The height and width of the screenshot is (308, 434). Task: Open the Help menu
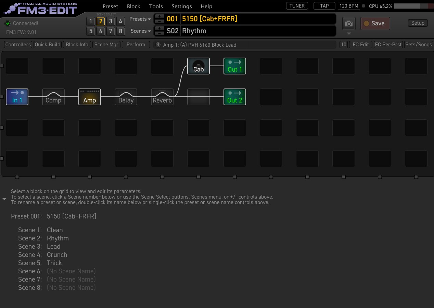click(206, 6)
